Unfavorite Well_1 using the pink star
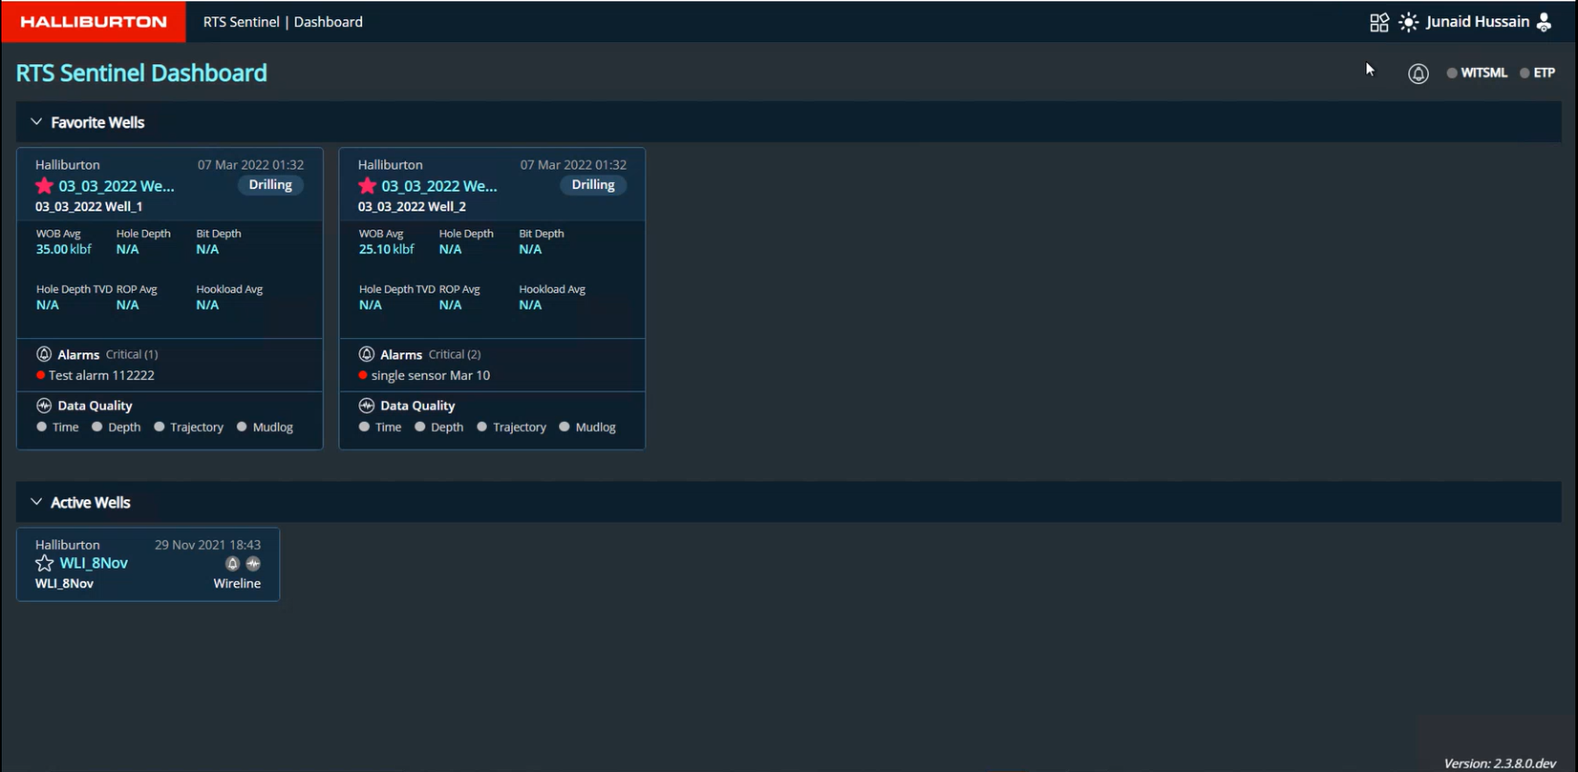 point(44,186)
